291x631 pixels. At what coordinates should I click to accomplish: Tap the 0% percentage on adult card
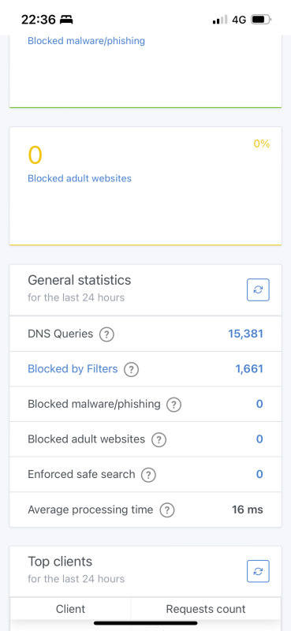tap(262, 144)
